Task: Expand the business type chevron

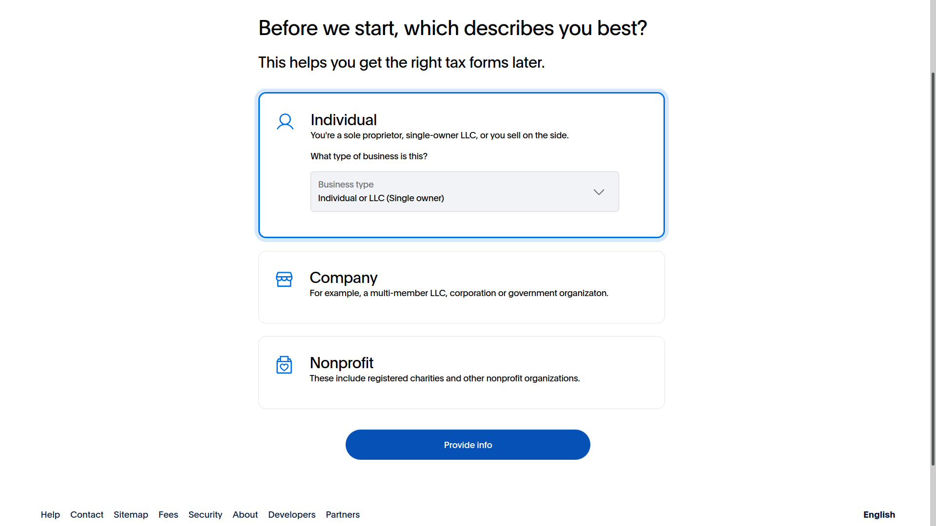Action: (599, 192)
